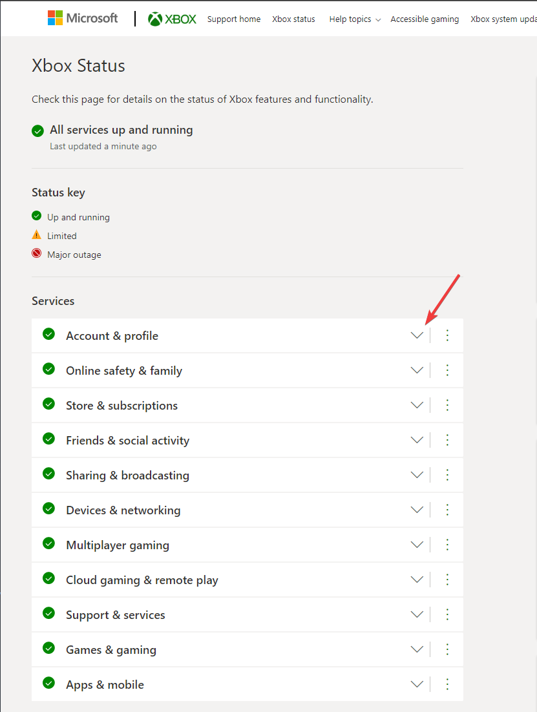The image size is (537, 712).
Task: Open the Help topics dropdown menu
Action: pyautogui.click(x=354, y=19)
